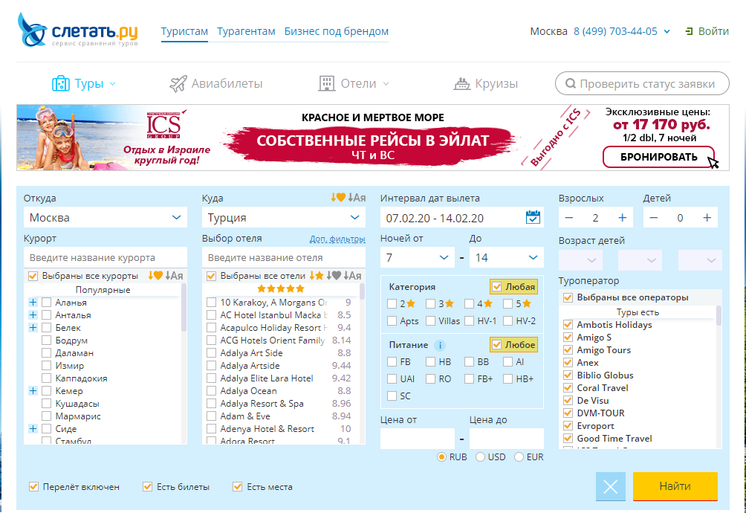746x513 pixels.
Task: Toggle Выбраны все курорты checkbox
Action: (x=33, y=276)
